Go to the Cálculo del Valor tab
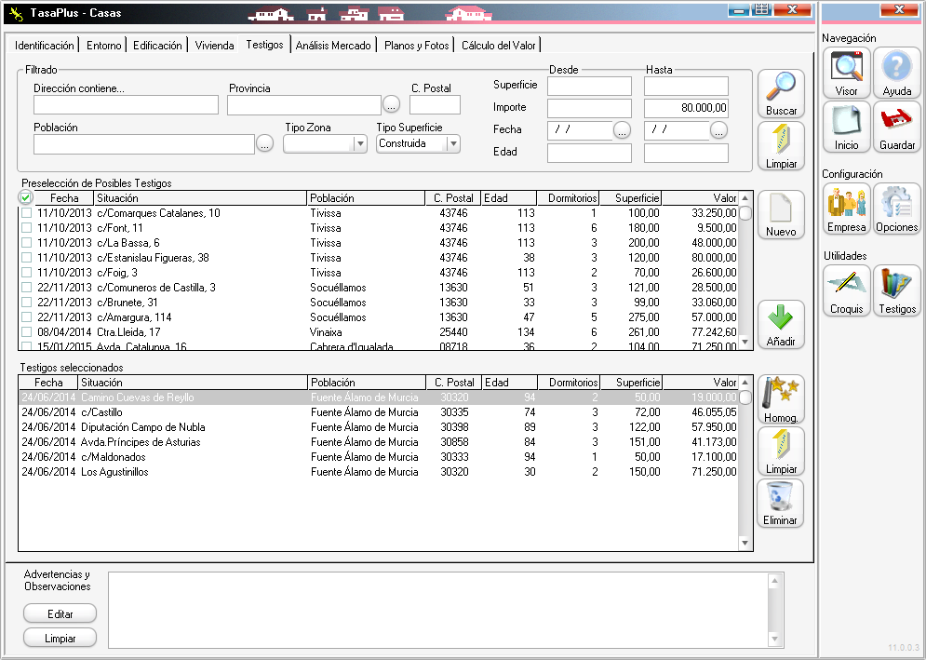Image resolution: width=926 pixels, height=660 pixels. tap(499, 46)
